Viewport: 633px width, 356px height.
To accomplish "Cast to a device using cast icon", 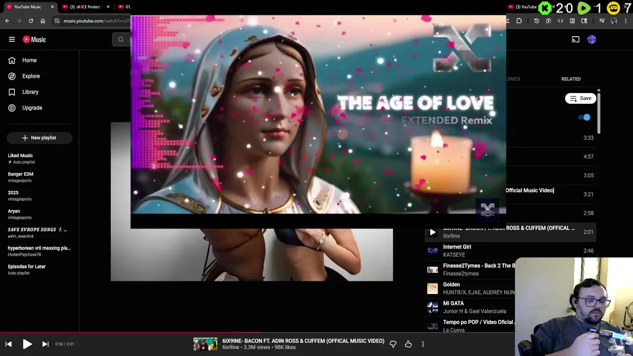I will tap(576, 40).
